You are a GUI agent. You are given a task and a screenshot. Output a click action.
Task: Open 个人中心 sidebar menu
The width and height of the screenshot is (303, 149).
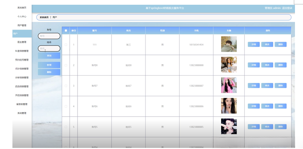[x=22, y=16]
